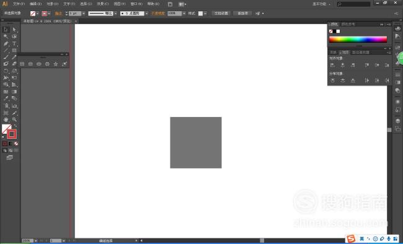Viewport: 403px width, 244px height.
Task: Click the horizontal align left icon
Action: 332,65
